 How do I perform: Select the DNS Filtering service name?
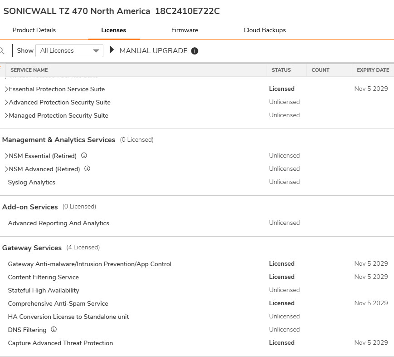point(27,330)
